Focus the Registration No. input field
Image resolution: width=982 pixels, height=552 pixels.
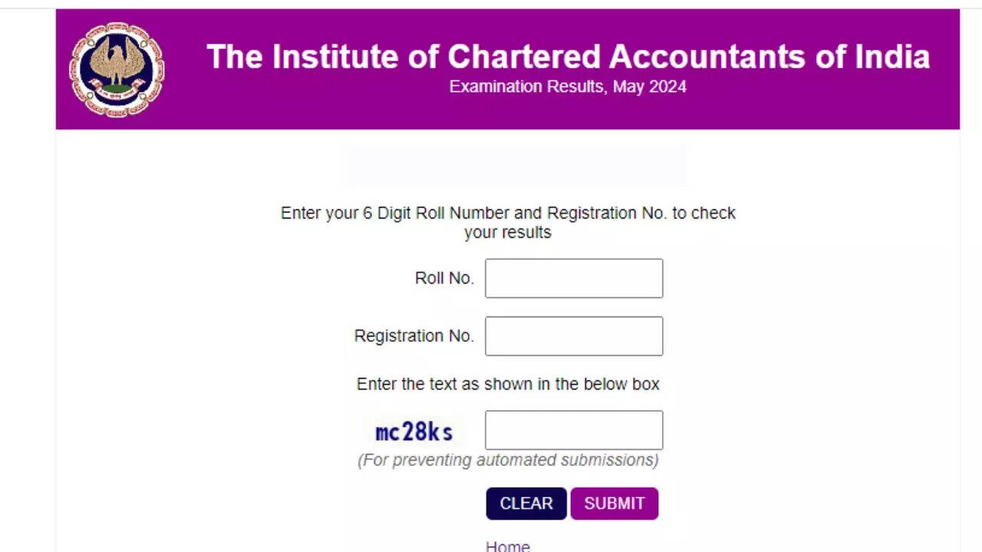tap(574, 336)
